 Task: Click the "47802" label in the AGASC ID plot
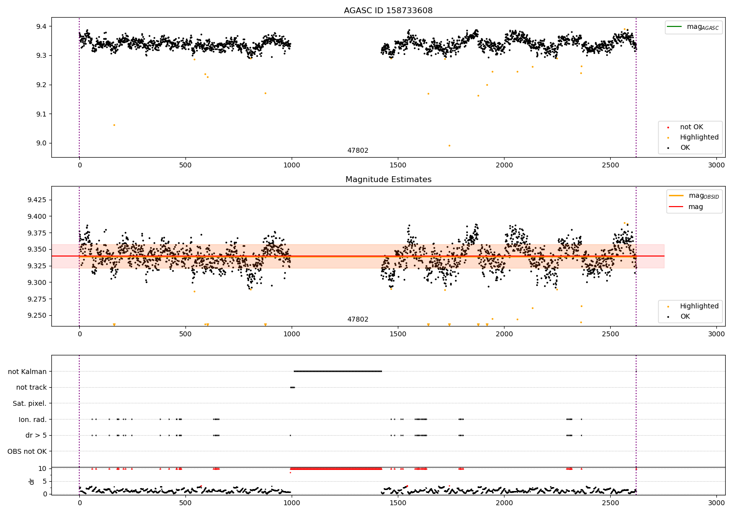(358, 151)
